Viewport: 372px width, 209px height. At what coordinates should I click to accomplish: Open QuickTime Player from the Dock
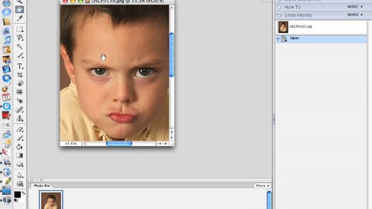coord(6,106)
